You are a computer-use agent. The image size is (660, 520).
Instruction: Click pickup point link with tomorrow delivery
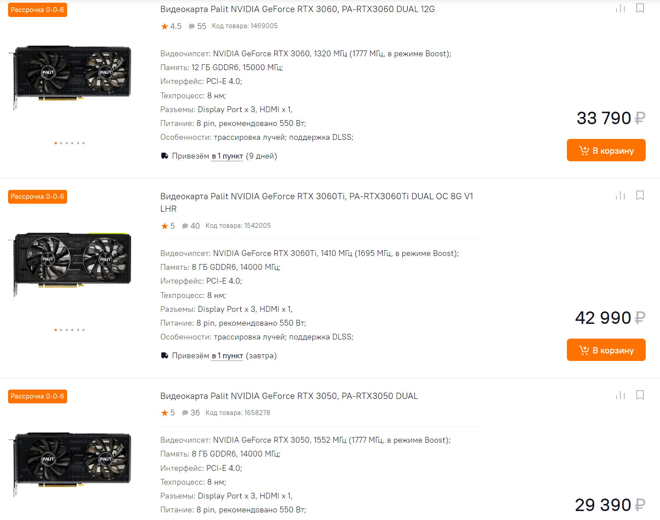(x=227, y=356)
